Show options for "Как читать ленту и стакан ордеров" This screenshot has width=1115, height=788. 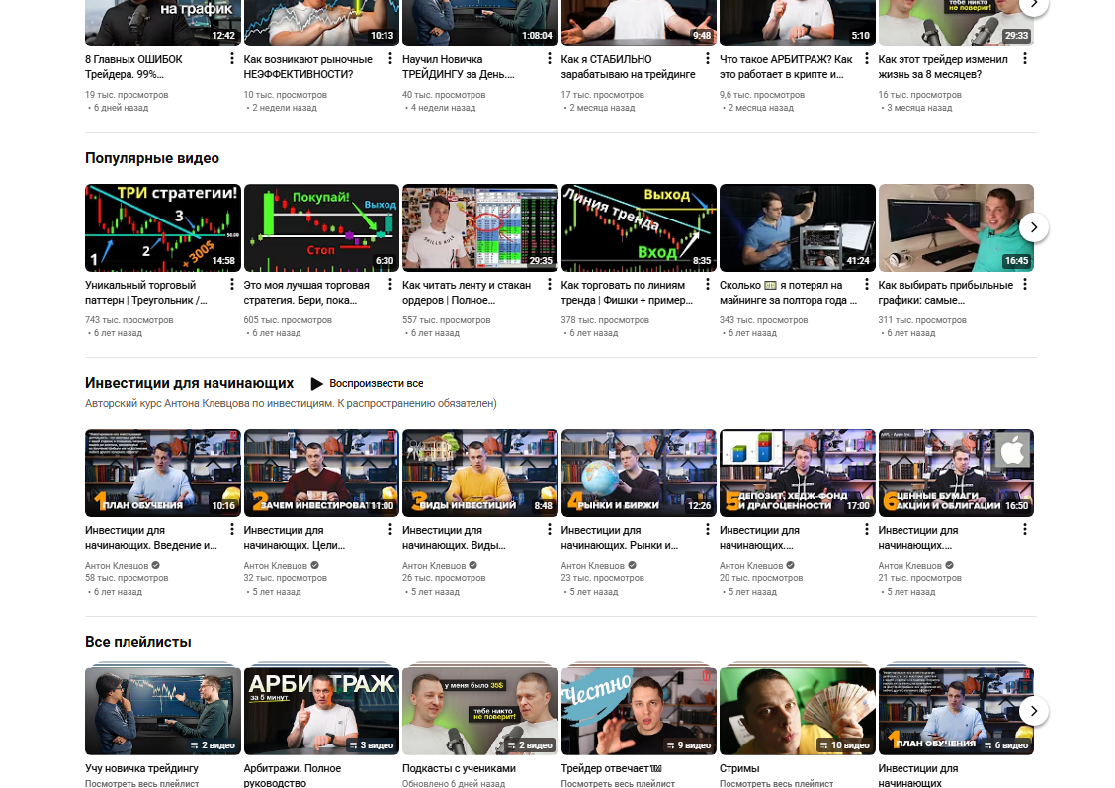pos(549,286)
